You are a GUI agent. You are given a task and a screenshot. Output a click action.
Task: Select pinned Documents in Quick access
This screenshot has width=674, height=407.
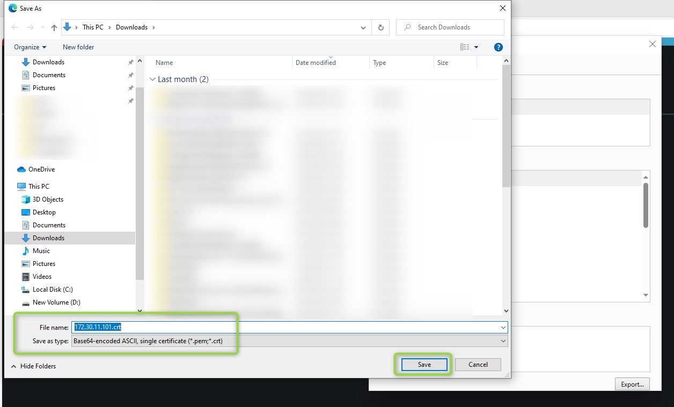(49, 75)
